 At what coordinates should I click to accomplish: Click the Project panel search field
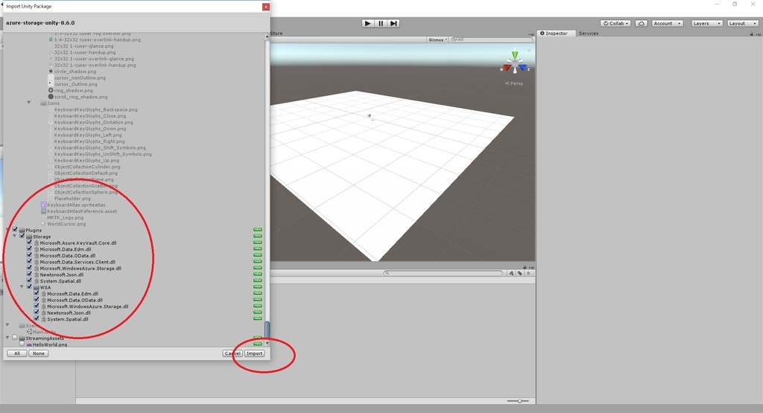tap(443, 273)
